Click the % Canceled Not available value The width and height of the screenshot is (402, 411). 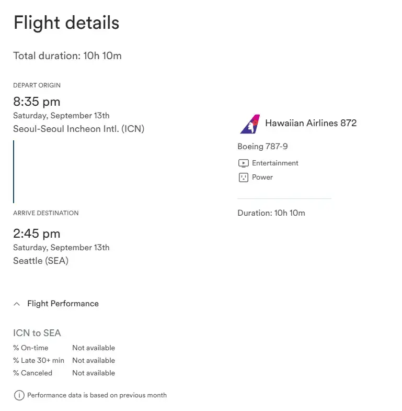point(94,373)
